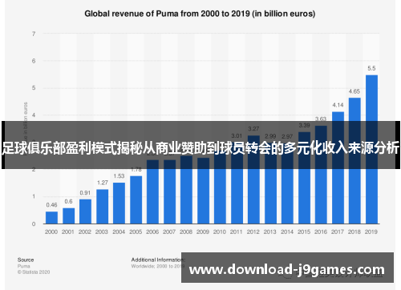Image resolution: width=401 pixels, height=290 pixels.
Task: Click the "2.97" value label
Action: 287,136
